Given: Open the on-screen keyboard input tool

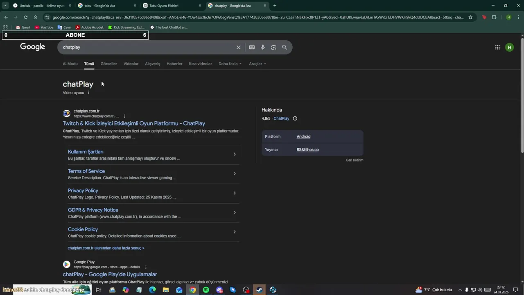Looking at the screenshot, I should [x=252, y=47].
